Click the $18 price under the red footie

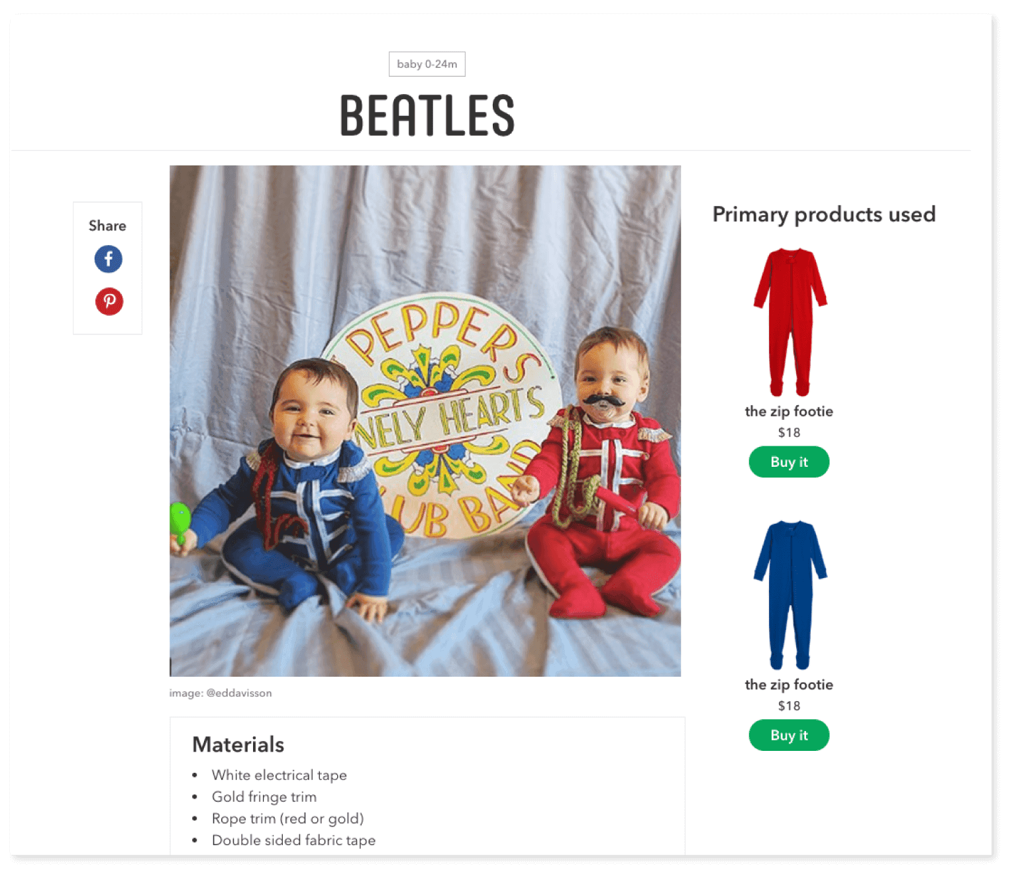click(x=789, y=432)
